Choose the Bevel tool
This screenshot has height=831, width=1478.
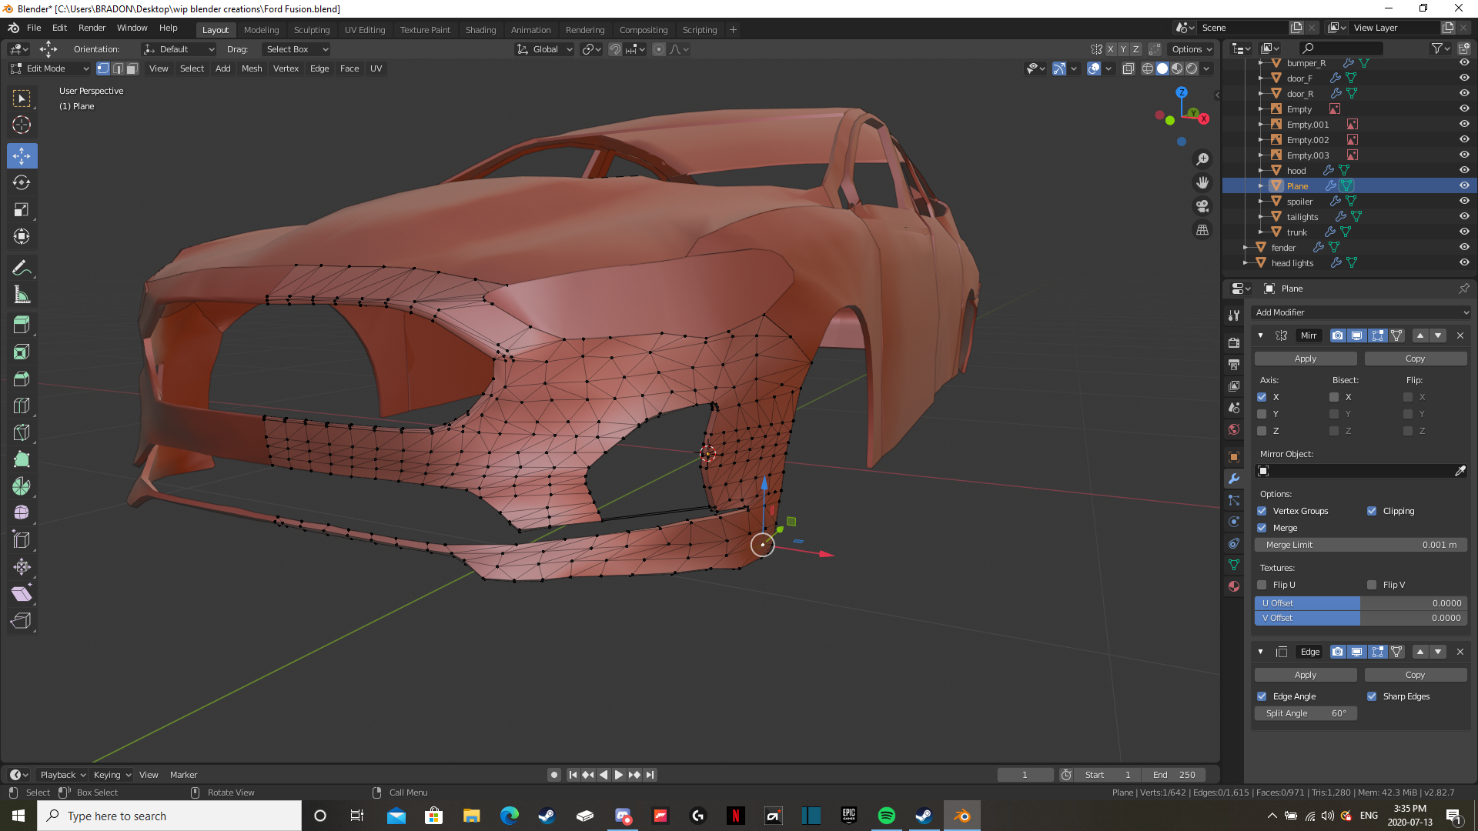tap(22, 379)
